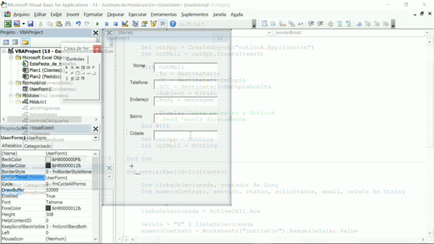Open the Executar menu

pyautogui.click(x=137, y=14)
